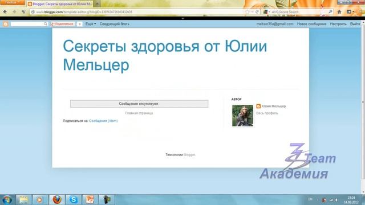Open the camera recorder taskbar icon

tap(107, 200)
